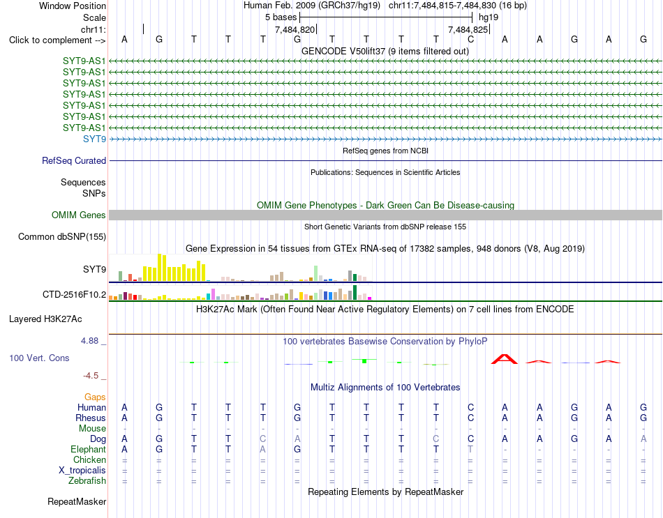Select the Rhesus alignment row label

tap(91, 418)
